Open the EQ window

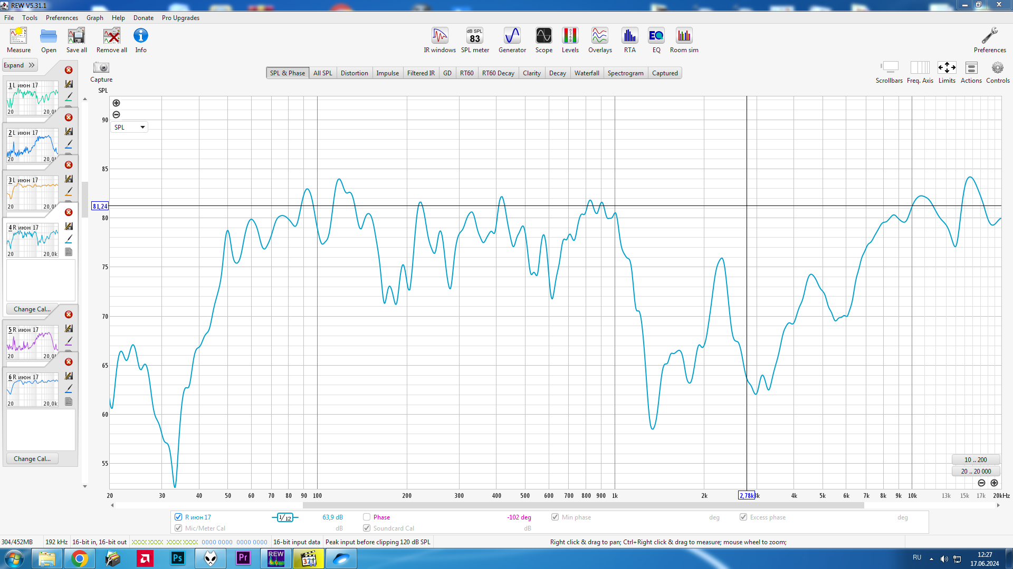click(x=656, y=41)
